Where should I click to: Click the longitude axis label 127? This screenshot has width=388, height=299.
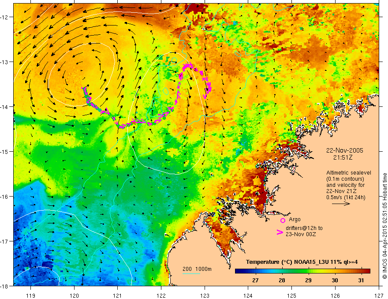click(x=379, y=295)
